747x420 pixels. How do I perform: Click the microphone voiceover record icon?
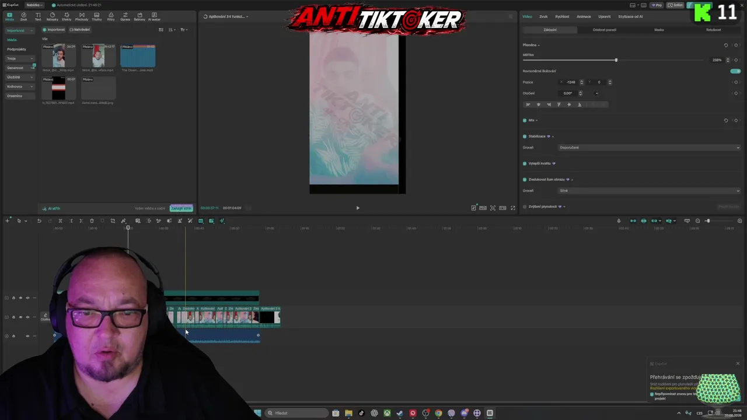[x=619, y=221]
